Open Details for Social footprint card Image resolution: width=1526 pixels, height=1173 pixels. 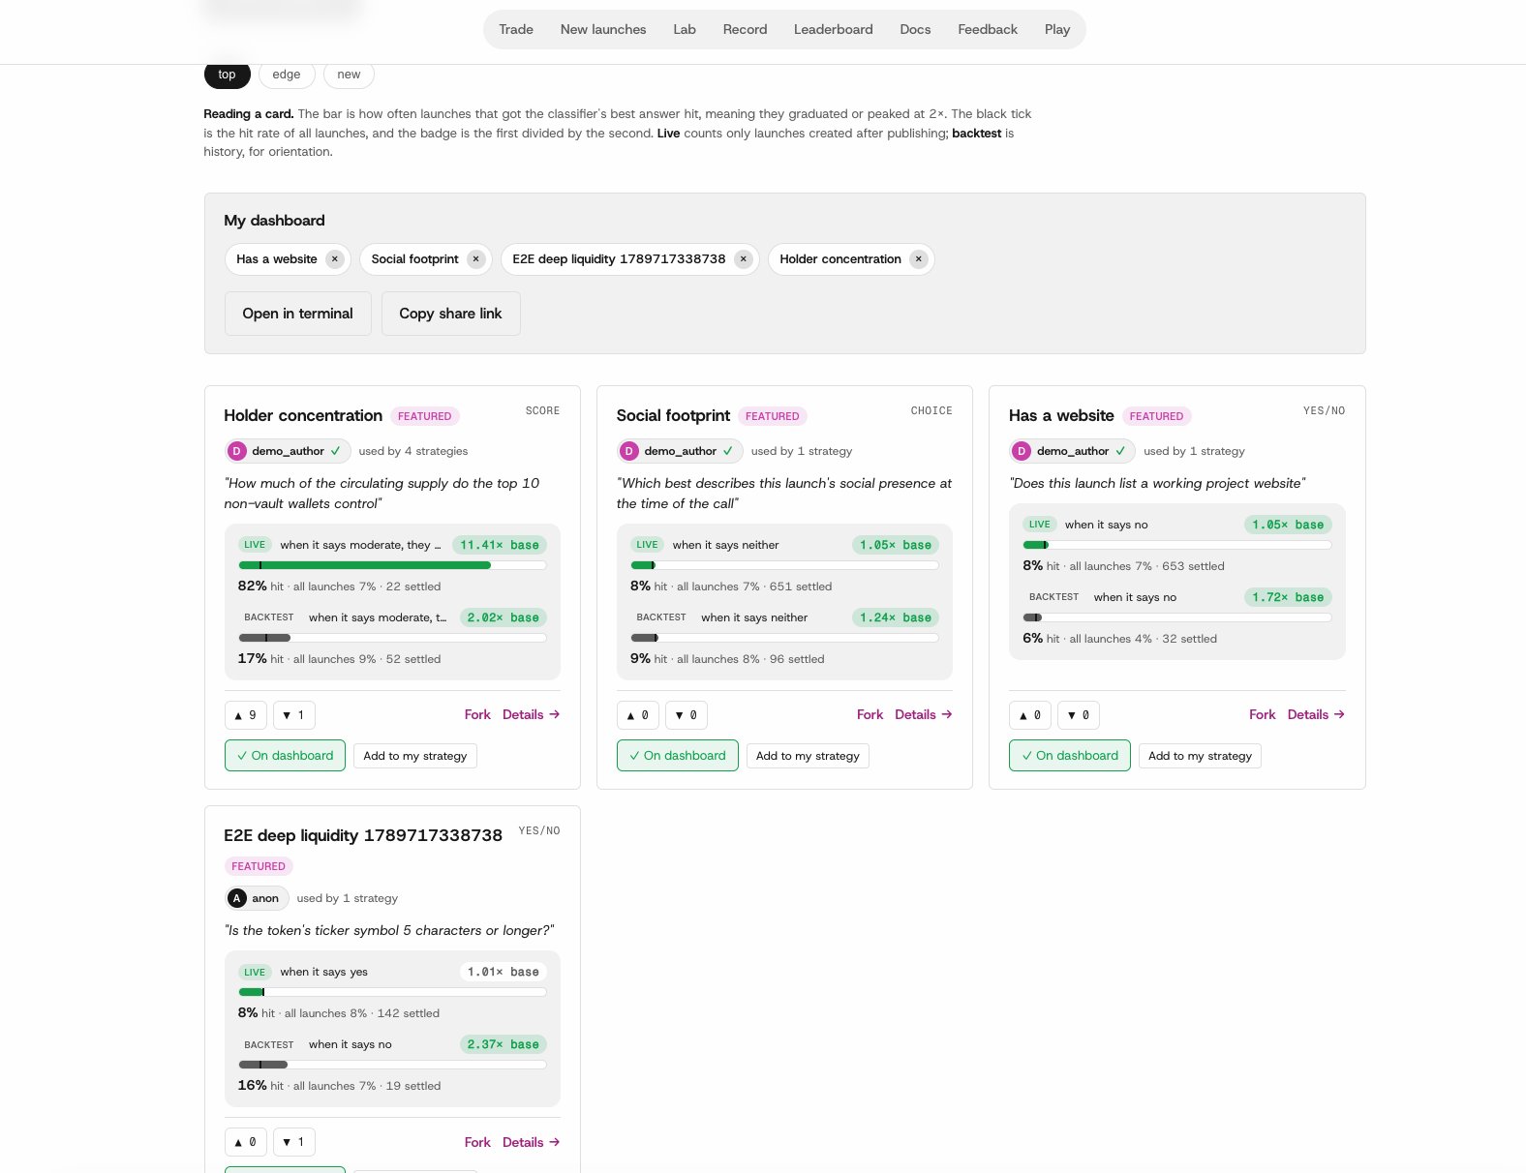[x=924, y=715]
